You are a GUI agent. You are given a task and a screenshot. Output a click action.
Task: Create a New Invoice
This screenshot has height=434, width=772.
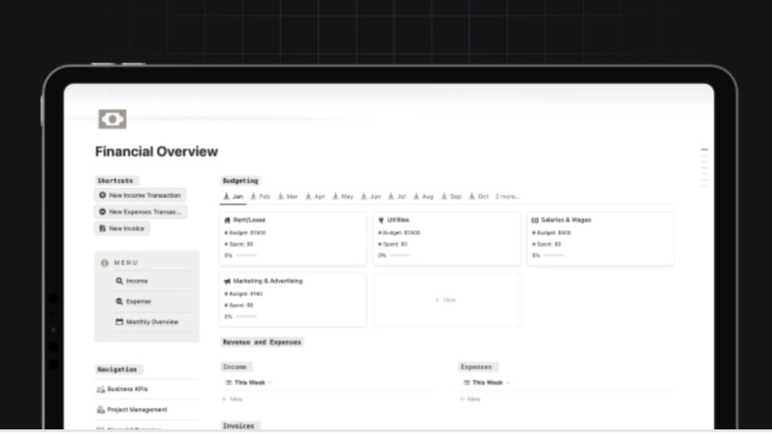pyautogui.click(x=121, y=228)
